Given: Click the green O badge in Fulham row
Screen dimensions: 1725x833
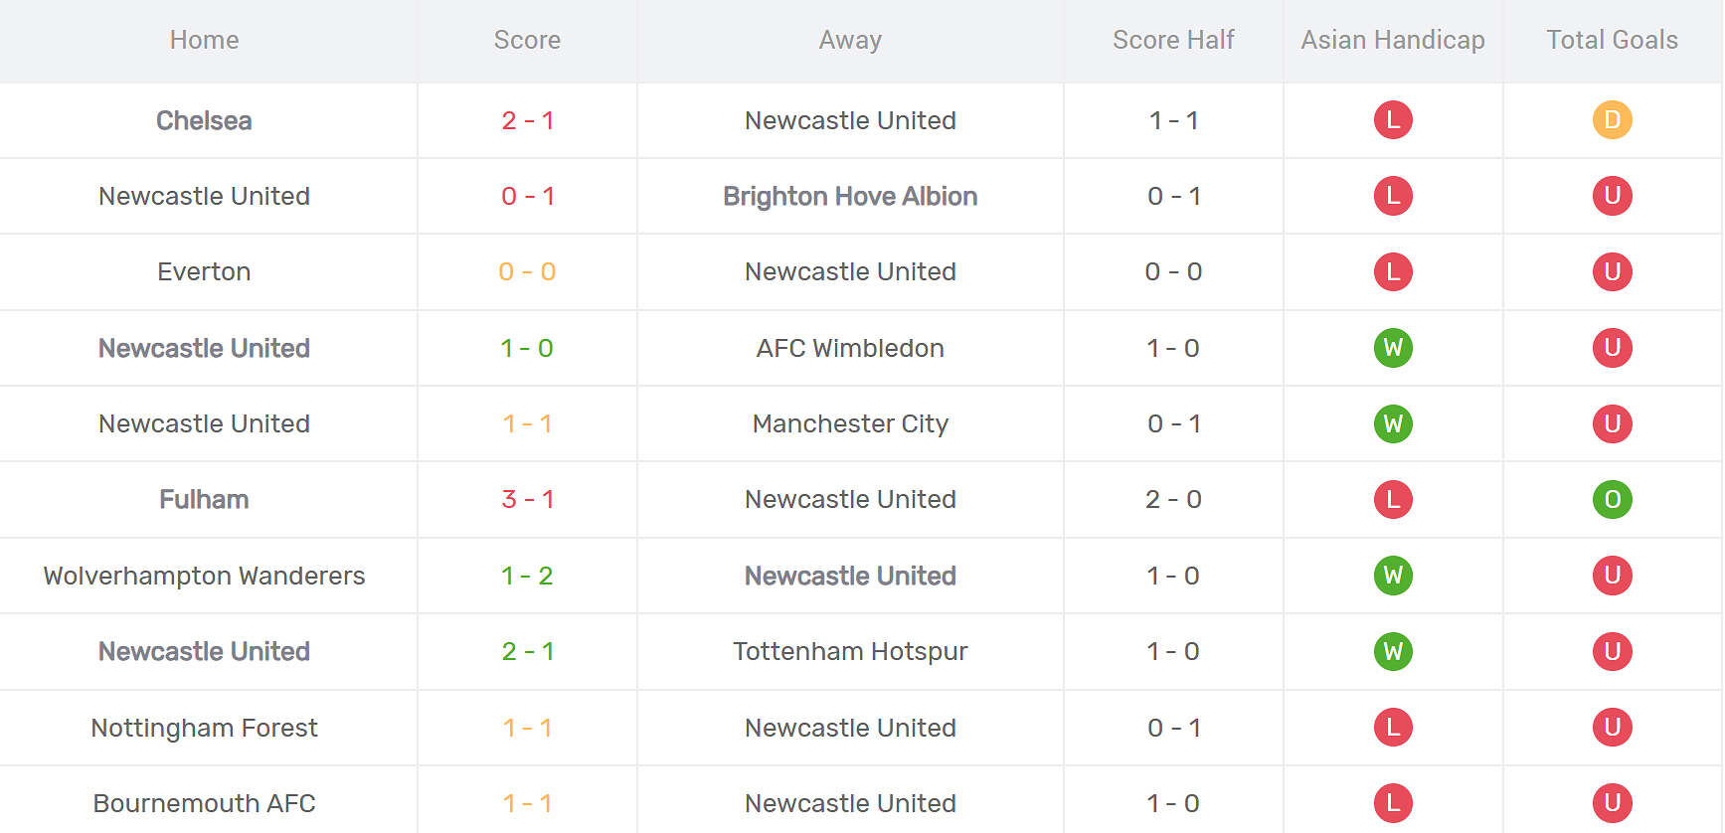Looking at the screenshot, I should point(1612,499).
